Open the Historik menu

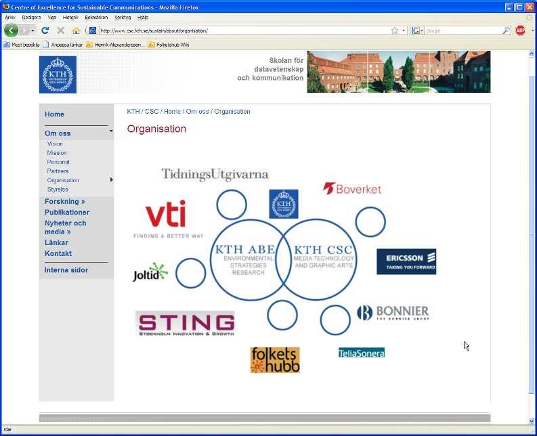(x=70, y=18)
